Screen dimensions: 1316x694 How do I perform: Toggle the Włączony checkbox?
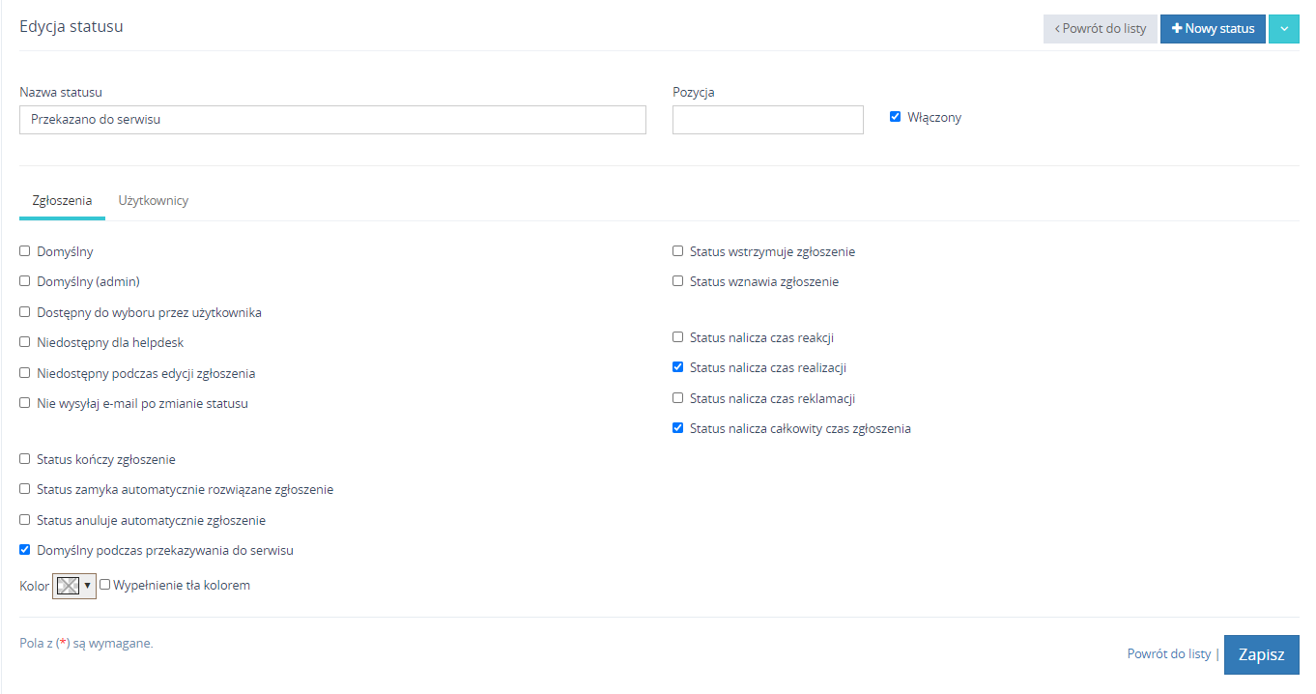(895, 117)
